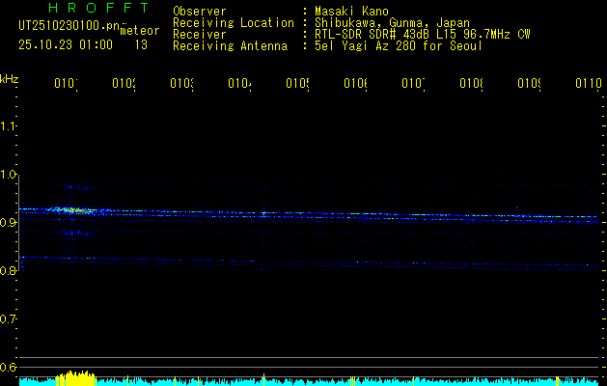
Task: Click the meteor label under the filename
Action: pos(140,31)
